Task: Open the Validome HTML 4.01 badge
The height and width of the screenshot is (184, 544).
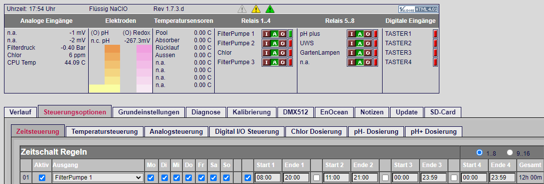Action: pyautogui.click(x=418, y=9)
